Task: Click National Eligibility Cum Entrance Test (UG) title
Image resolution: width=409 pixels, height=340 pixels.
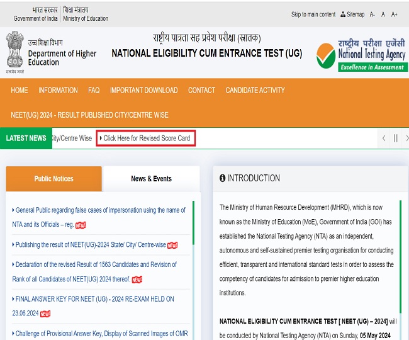Action: [x=207, y=54]
